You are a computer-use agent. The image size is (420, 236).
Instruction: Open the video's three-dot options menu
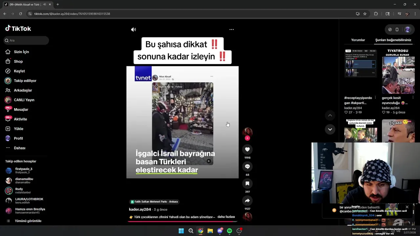[232, 29]
